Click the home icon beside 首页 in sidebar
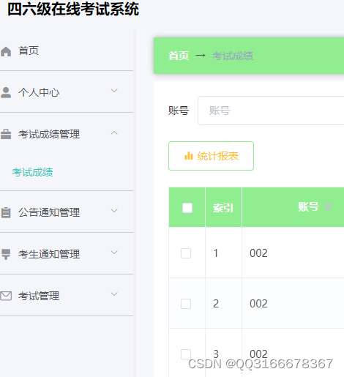The height and width of the screenshot is (377, 344). (6, 51)
